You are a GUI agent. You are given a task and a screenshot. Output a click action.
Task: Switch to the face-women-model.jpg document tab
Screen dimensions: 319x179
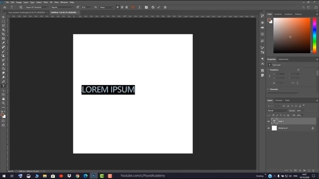tap(26, 12)
